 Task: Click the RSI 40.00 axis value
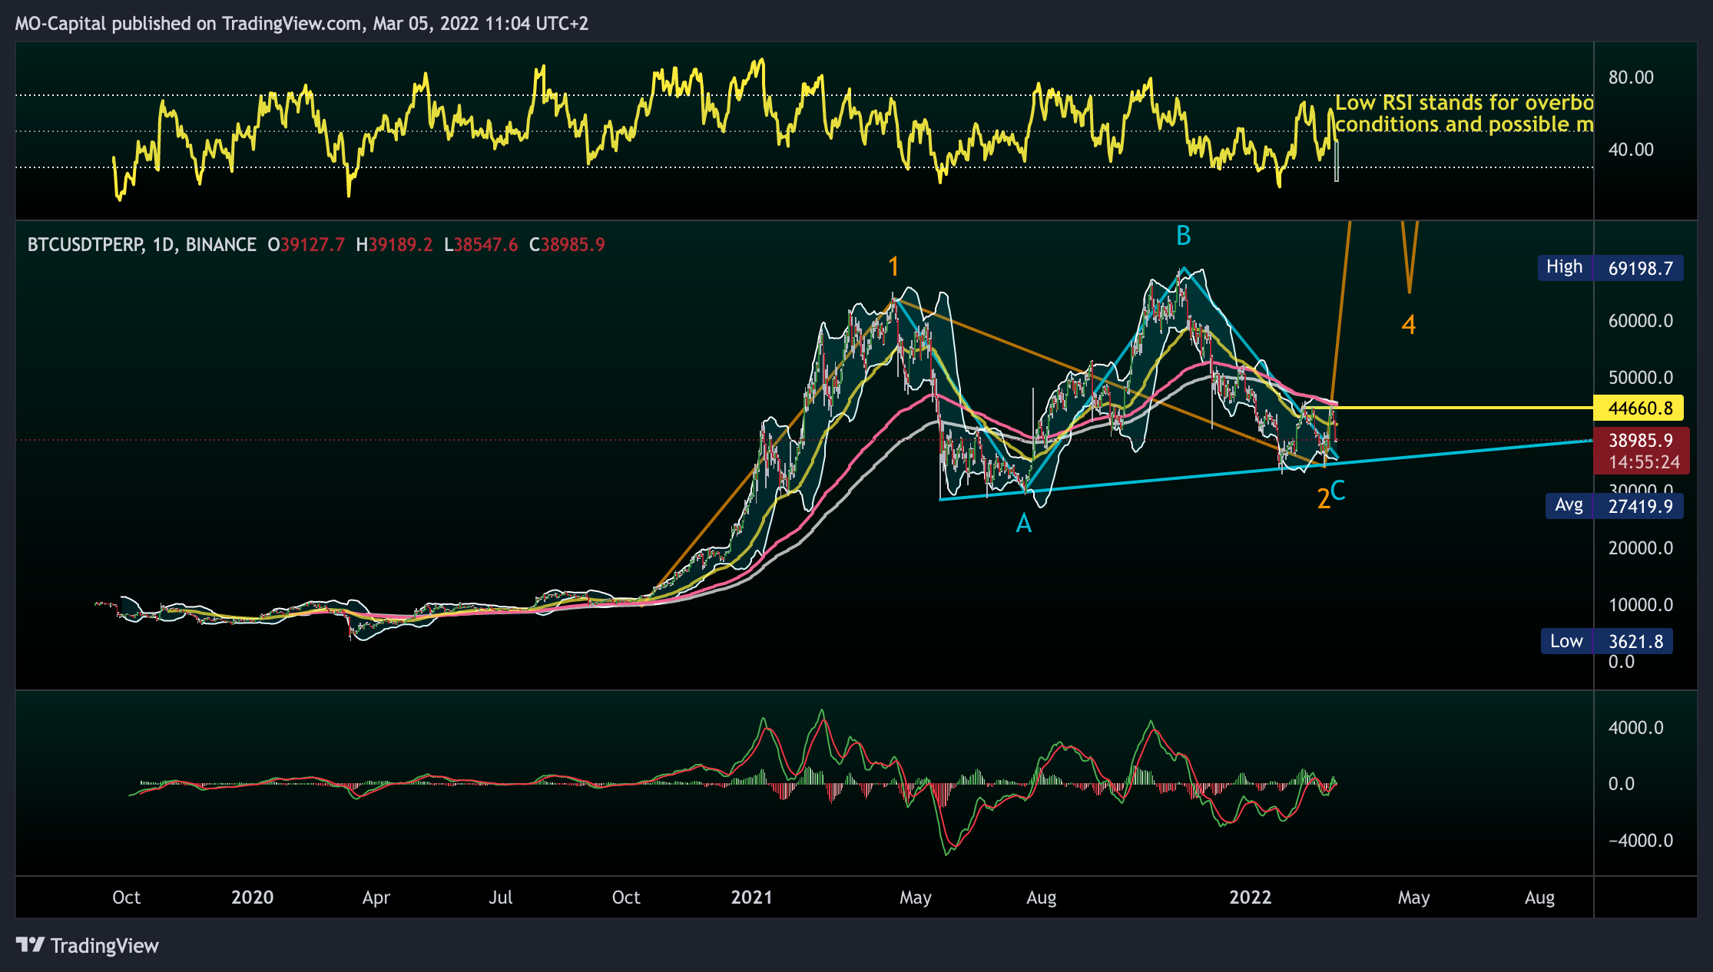click(x=1631, y=150)
